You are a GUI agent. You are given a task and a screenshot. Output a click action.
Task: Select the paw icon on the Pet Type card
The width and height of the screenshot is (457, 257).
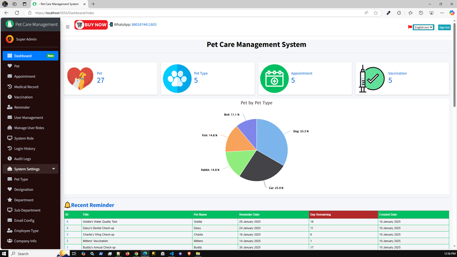177,78
